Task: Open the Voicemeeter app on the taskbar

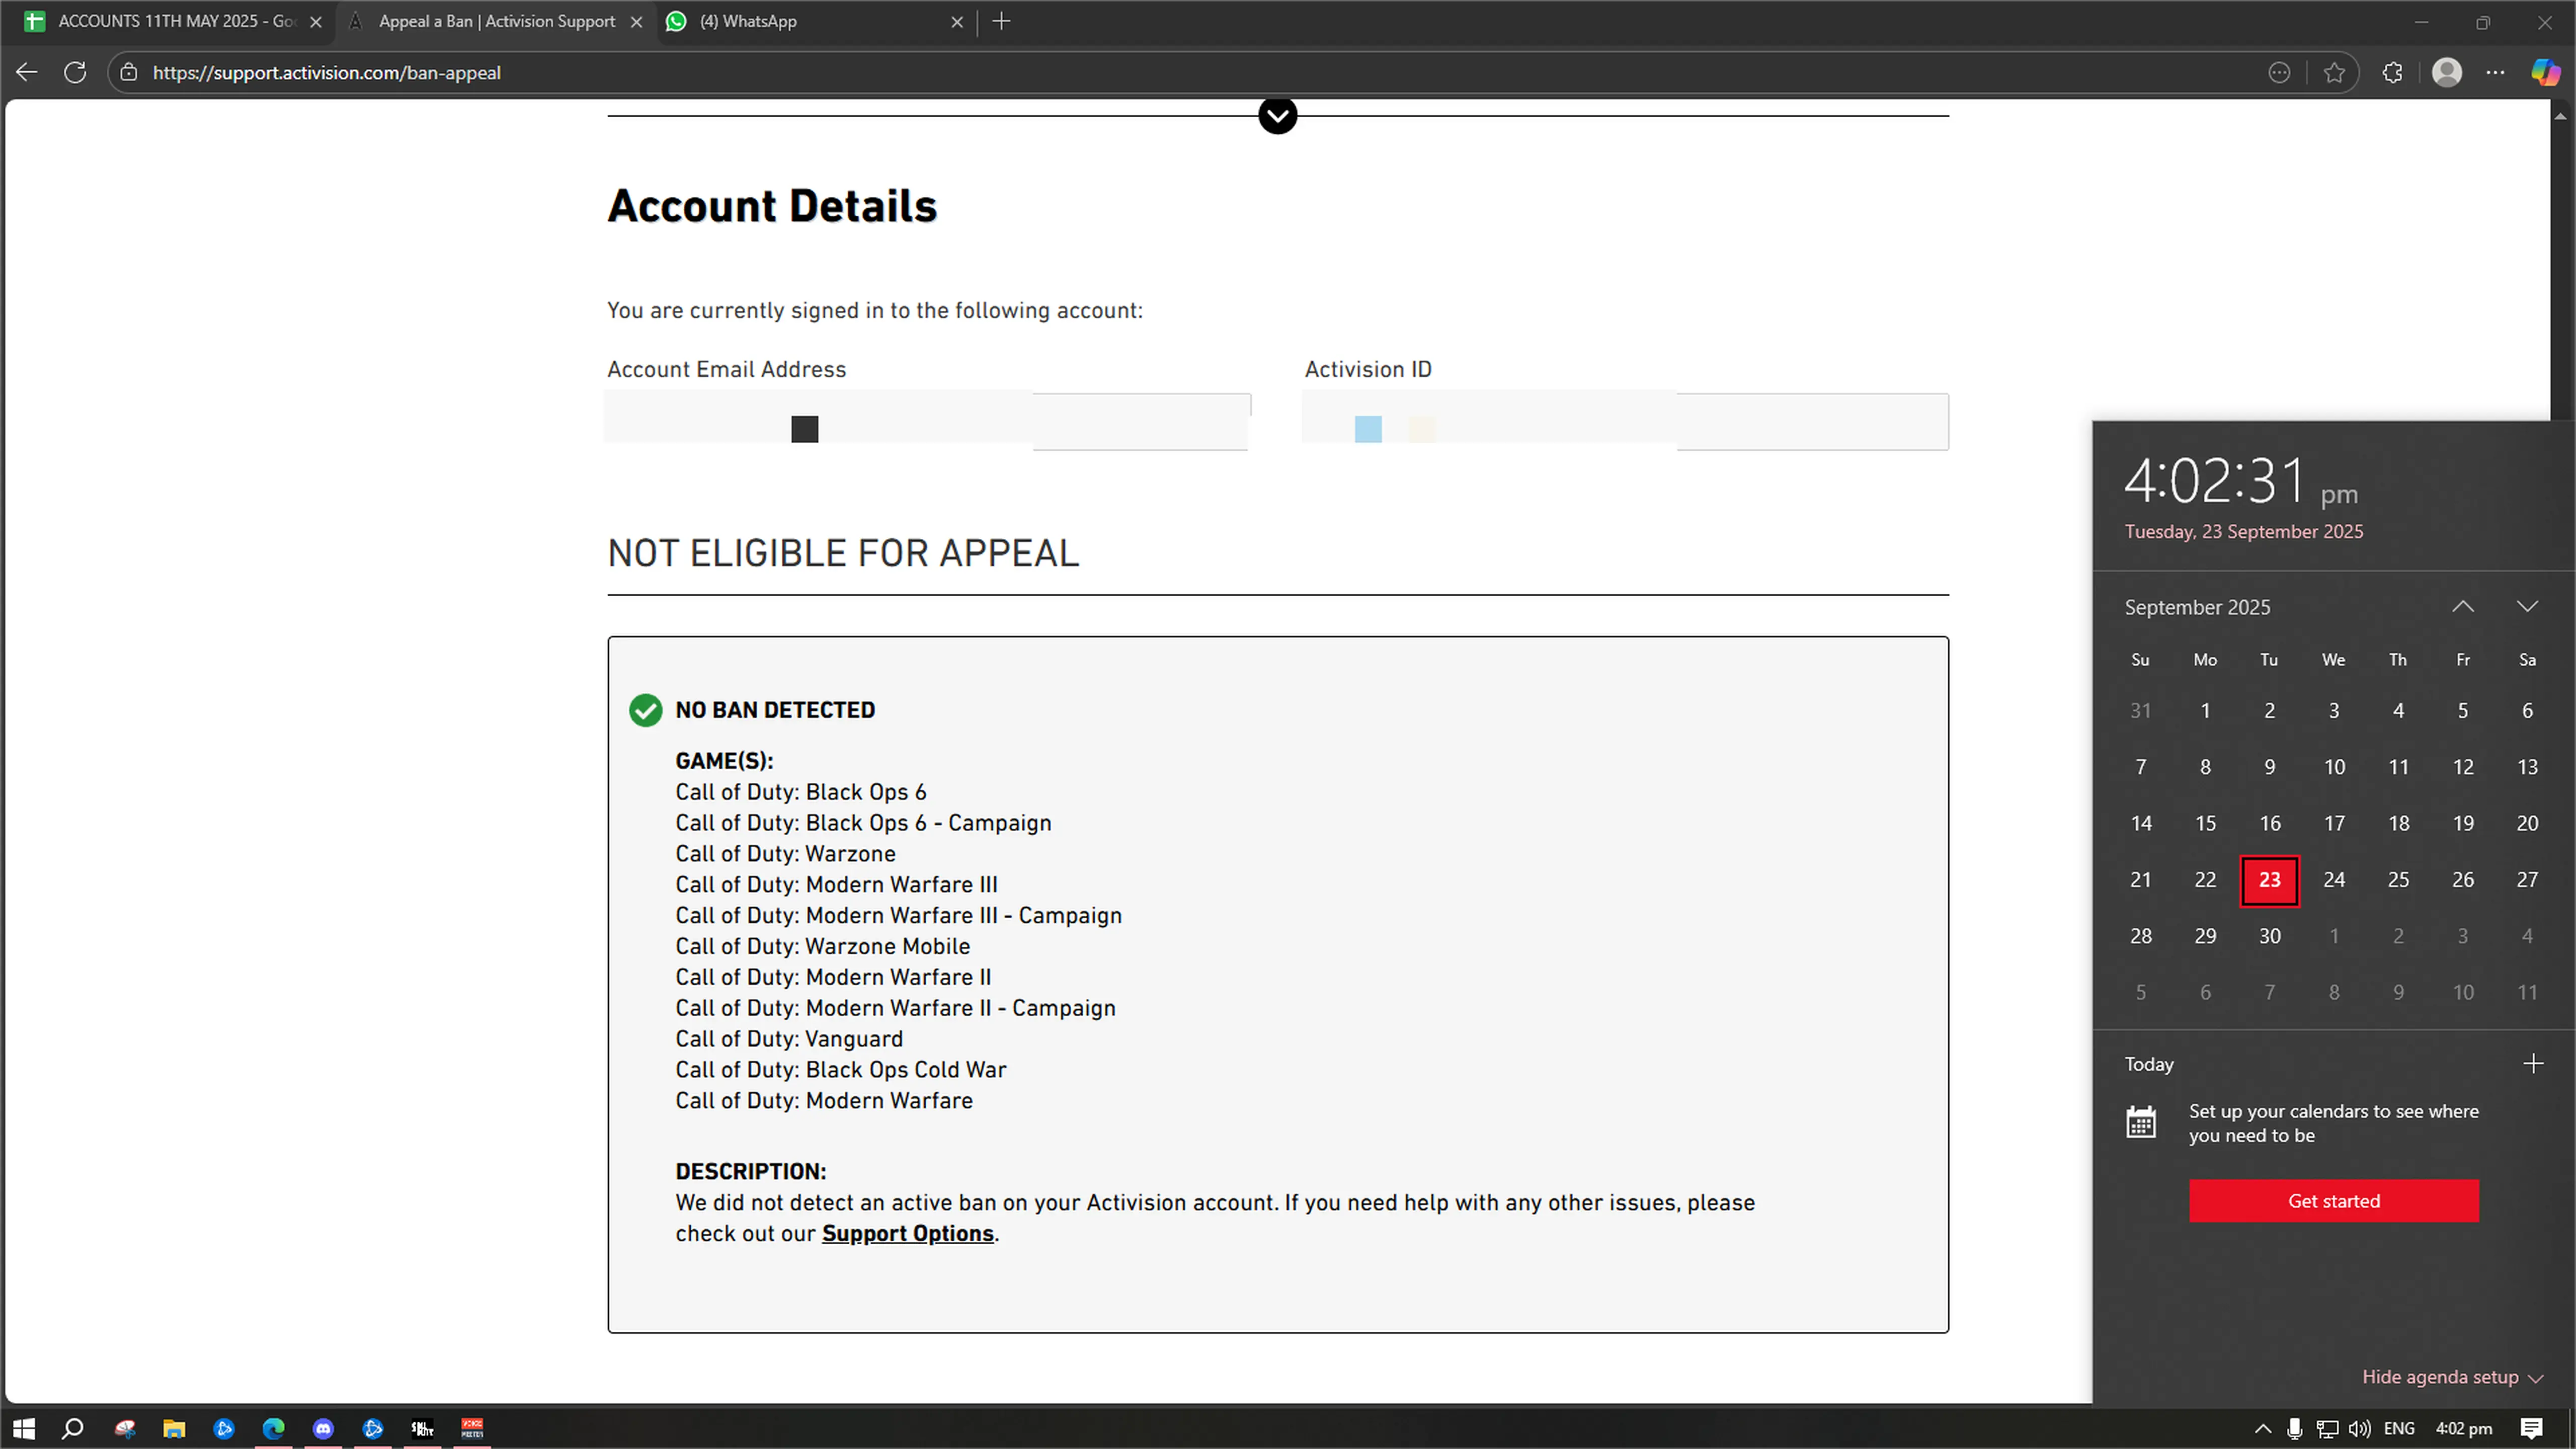Action: (472, 1428)
